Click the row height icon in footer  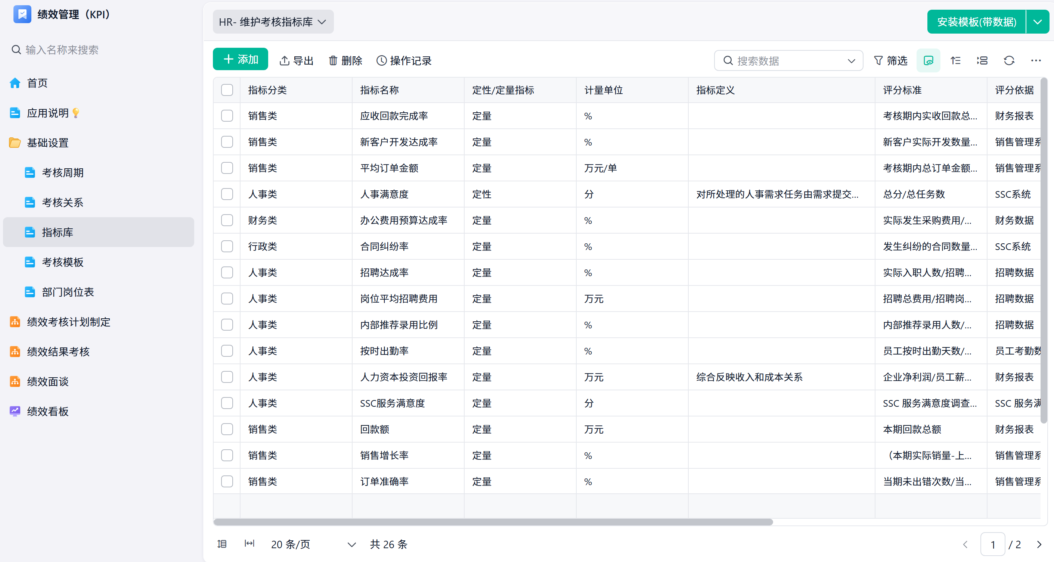pos(222,544)
